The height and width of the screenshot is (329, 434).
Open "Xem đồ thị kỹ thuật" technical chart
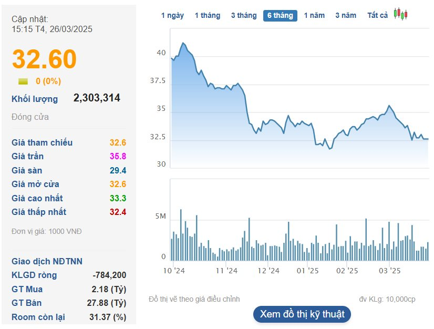click(x=302, y=314)
